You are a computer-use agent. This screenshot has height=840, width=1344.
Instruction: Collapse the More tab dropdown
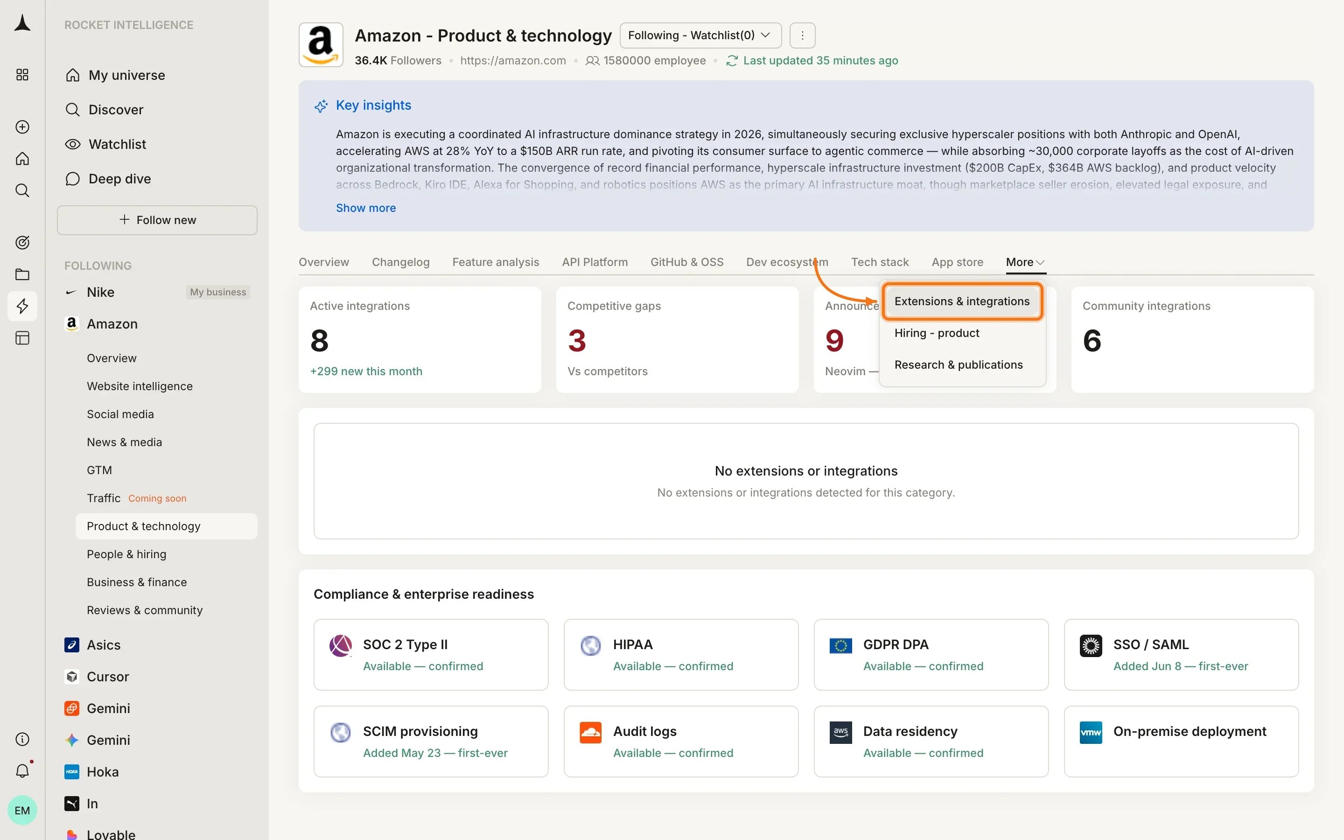point(1026,262)
